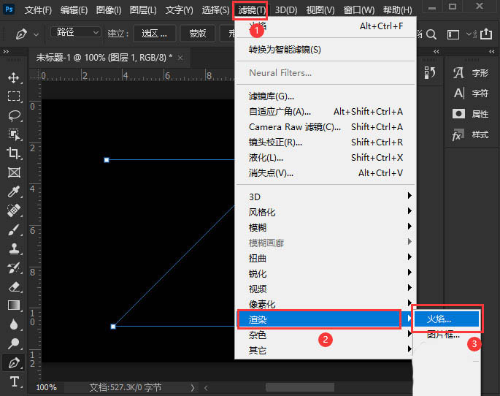Open the 样式 styles panel

click(471, 134)
